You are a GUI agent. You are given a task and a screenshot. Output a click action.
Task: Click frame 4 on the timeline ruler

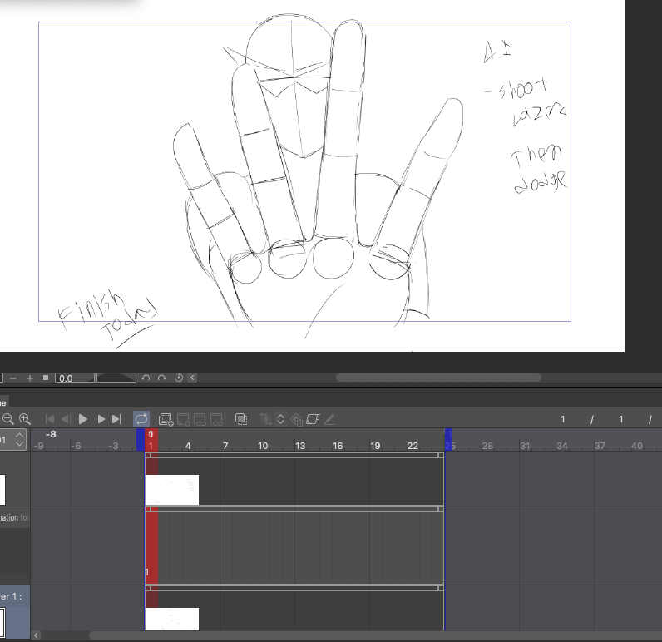[188, 446]
